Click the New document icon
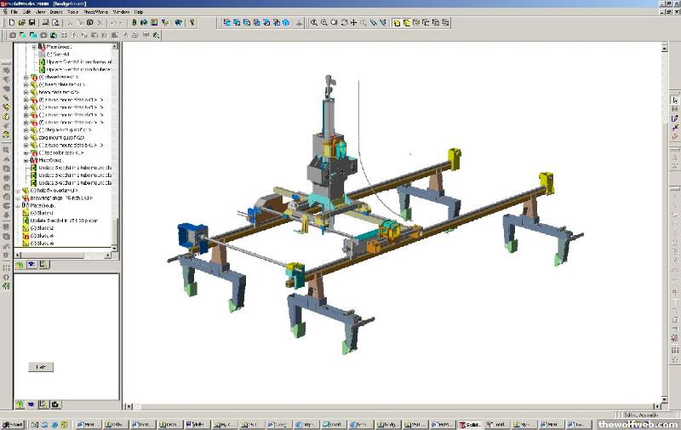This screenshot has width=681, height=430. click(12, 23)
